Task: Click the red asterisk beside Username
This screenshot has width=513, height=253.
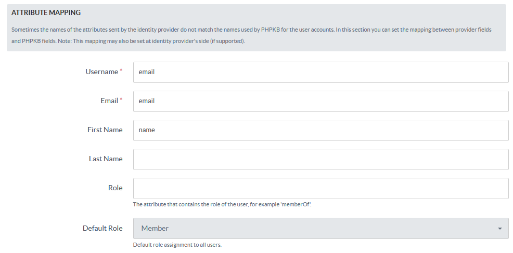Action: (x=121, y=71)
